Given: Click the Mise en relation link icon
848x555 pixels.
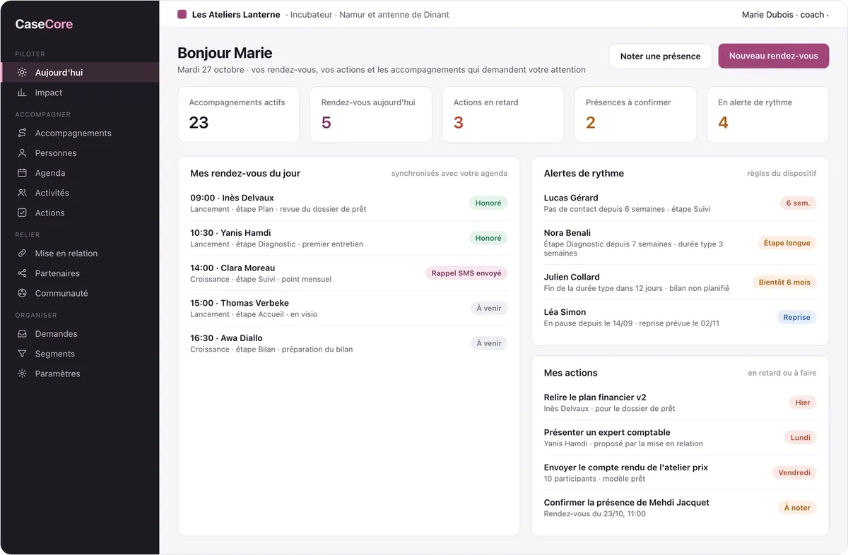Looking at the screenshot, I should point(22,253).
